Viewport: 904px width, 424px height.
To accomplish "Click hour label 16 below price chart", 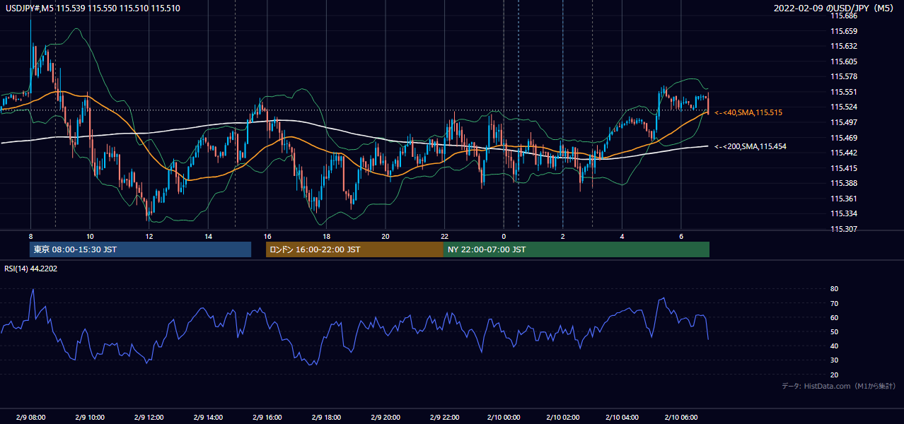I will point(267,236).
